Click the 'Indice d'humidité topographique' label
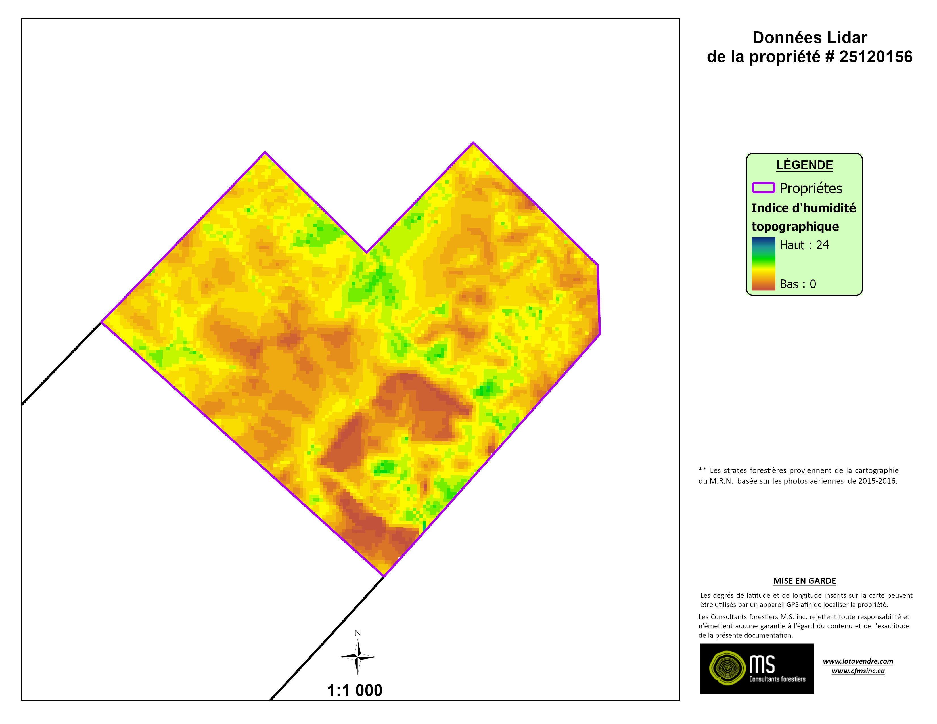The height and width of the screenshot is (724, 937). click(804, 217)
